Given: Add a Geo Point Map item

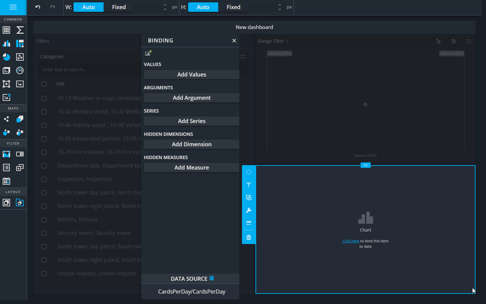Looking at the screenshot, I should click(6, 119).
